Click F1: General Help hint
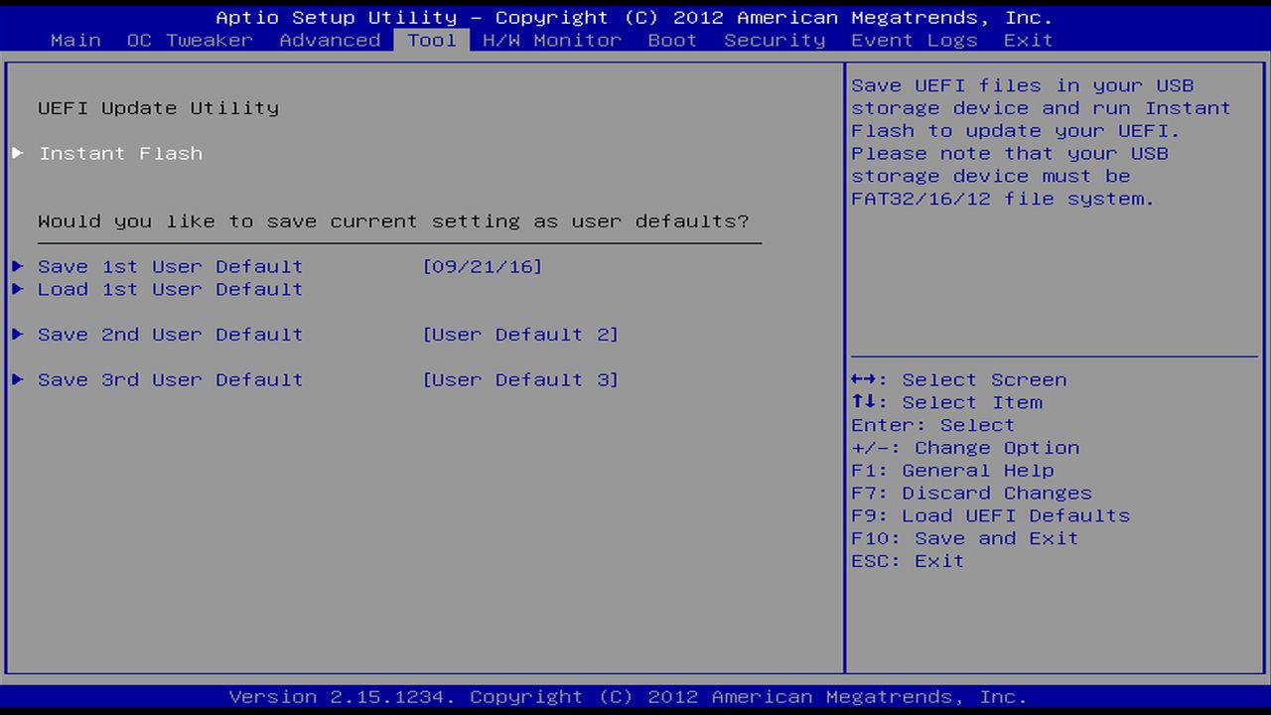This screenshot has height=715, width=1271. 952,471
